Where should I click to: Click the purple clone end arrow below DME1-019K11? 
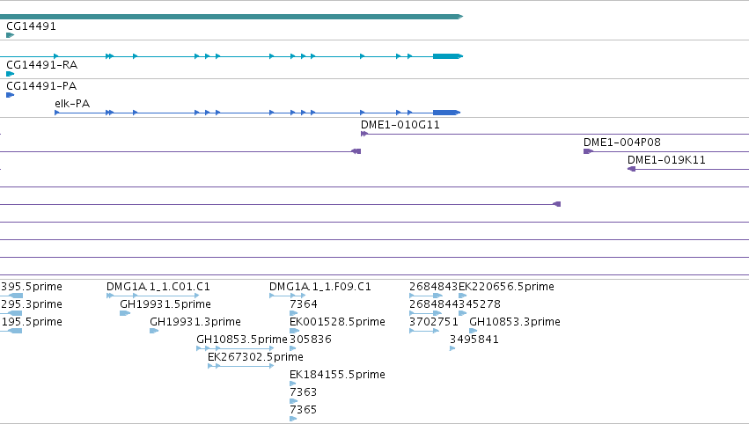coord(556,204)
